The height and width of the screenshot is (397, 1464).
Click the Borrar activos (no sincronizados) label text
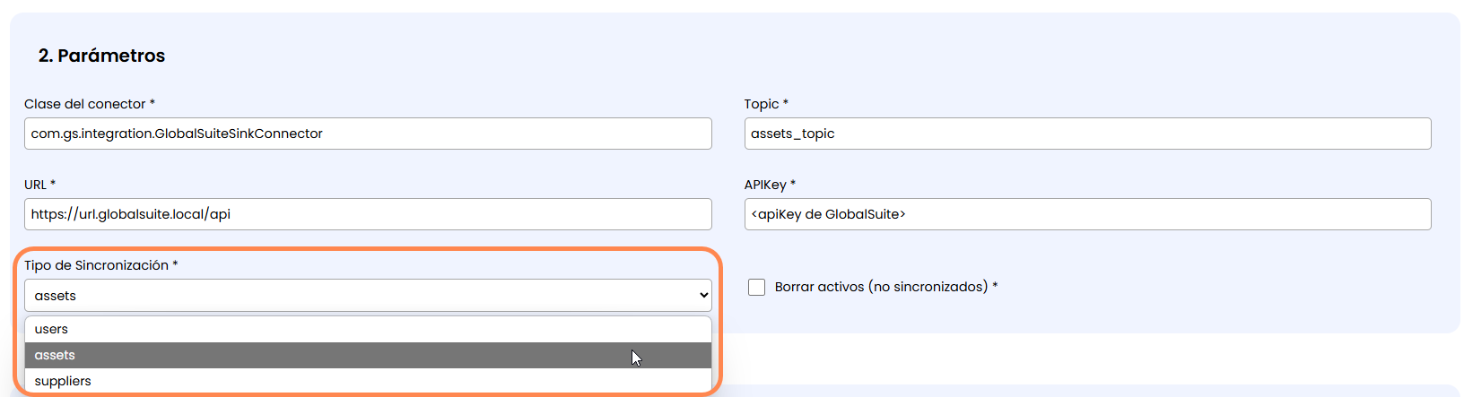(881, 287)
